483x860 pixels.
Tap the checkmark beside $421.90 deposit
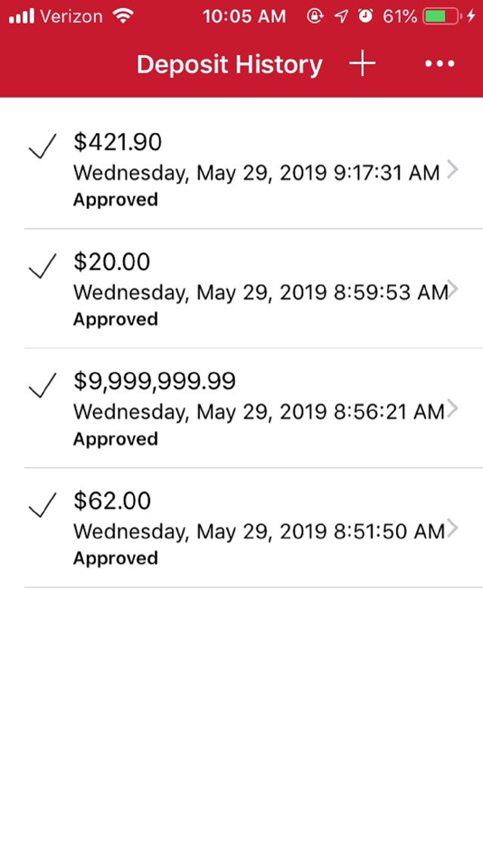[x=43, y=147]
